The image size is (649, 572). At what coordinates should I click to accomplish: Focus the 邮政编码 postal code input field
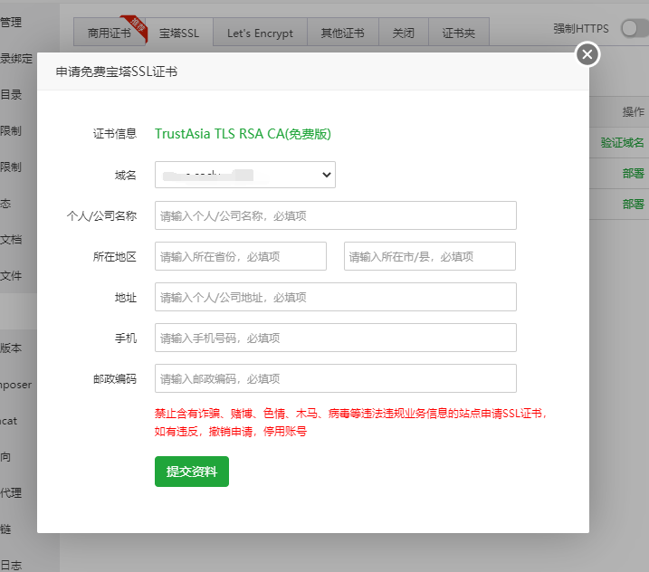tap(336, 378)
